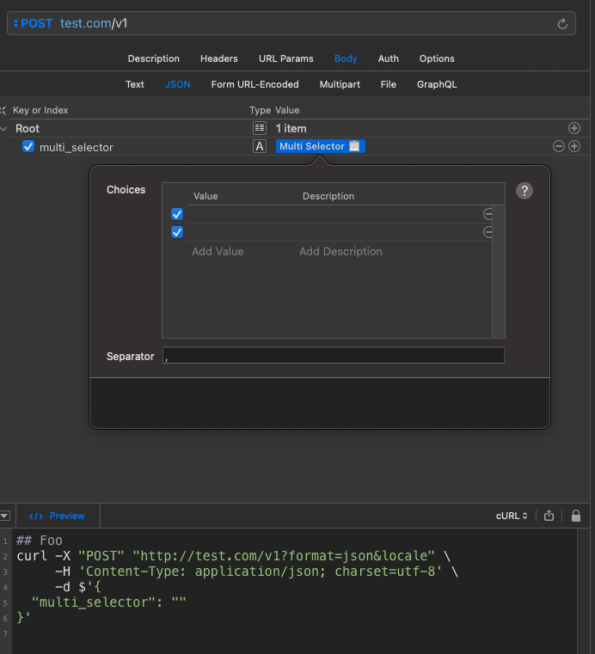This screenshot has height=654, width=595.
Task: Click the Root dictionary type icon
Action: (260, 128)
